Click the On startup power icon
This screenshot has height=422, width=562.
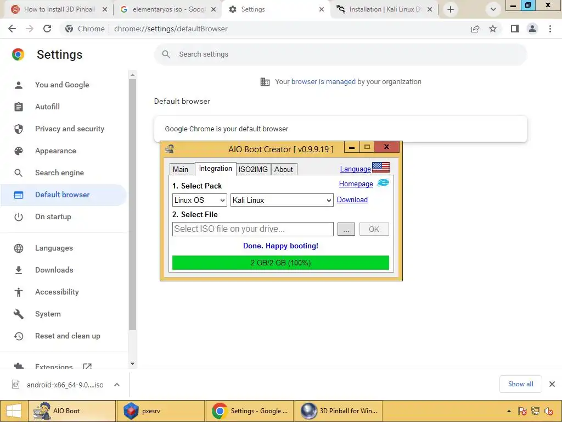[19, 216]
